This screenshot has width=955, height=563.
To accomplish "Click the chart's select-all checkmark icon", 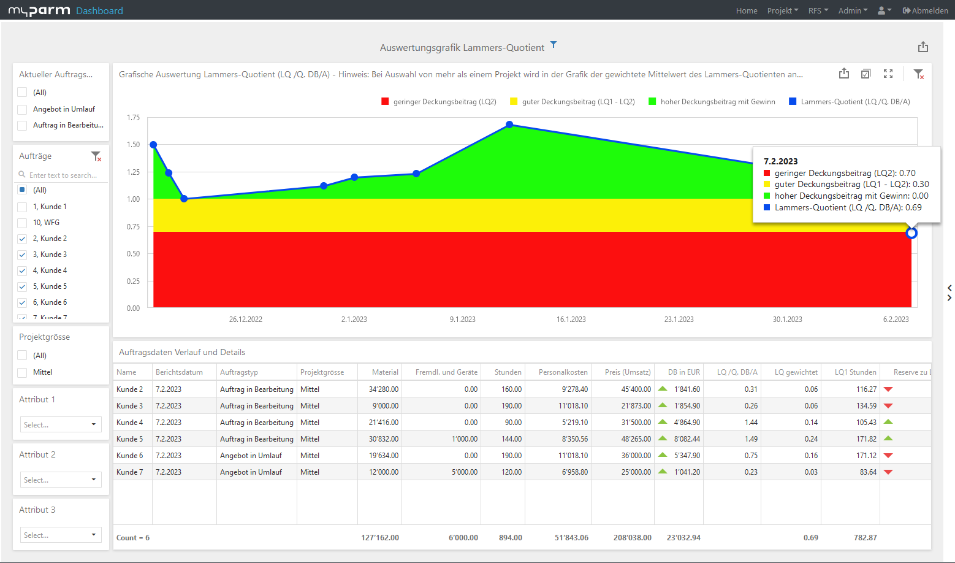I will (x=866, y=74).
